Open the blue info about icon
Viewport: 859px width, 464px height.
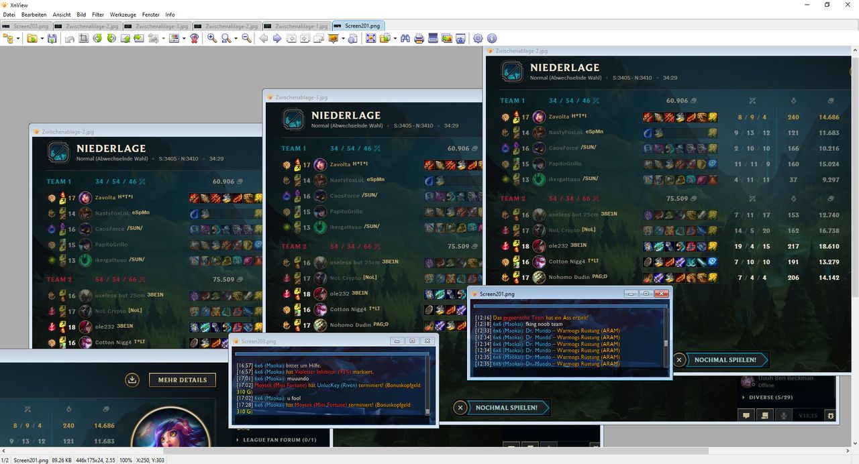click(492, 39)
